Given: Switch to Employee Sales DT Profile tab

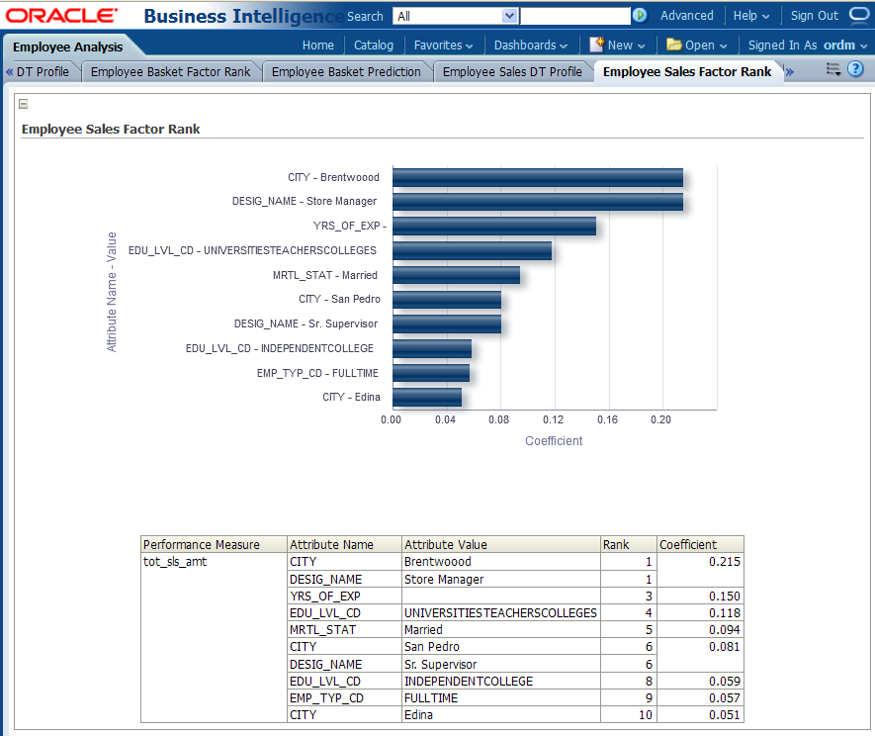Looking at the screenshot, I should (512, 71).
